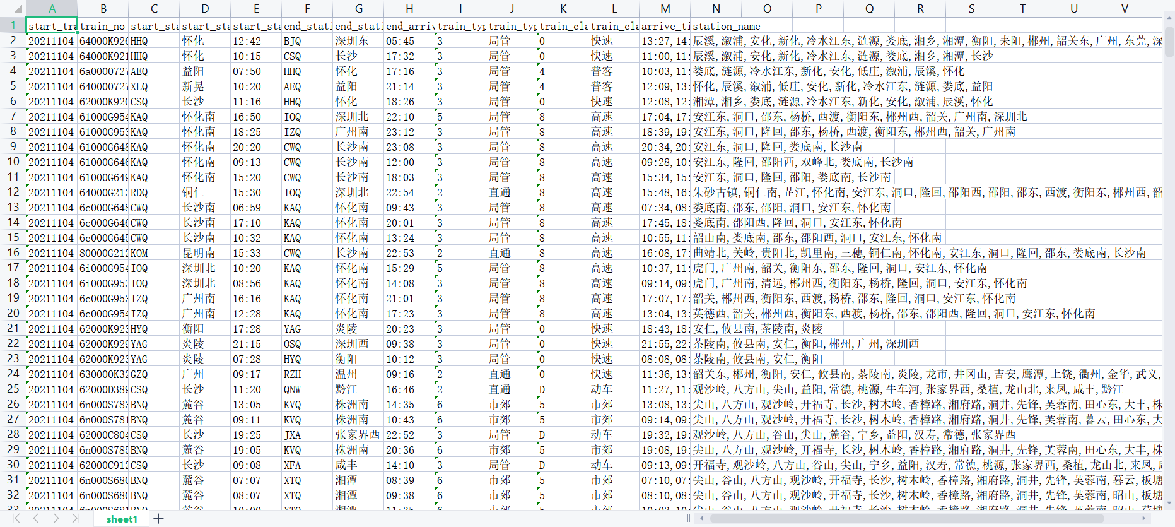The width and height of the screenshot is (1175, 527).
Task: Click the vertical scrollbar down arrow
Action: tap(1169, 503)
